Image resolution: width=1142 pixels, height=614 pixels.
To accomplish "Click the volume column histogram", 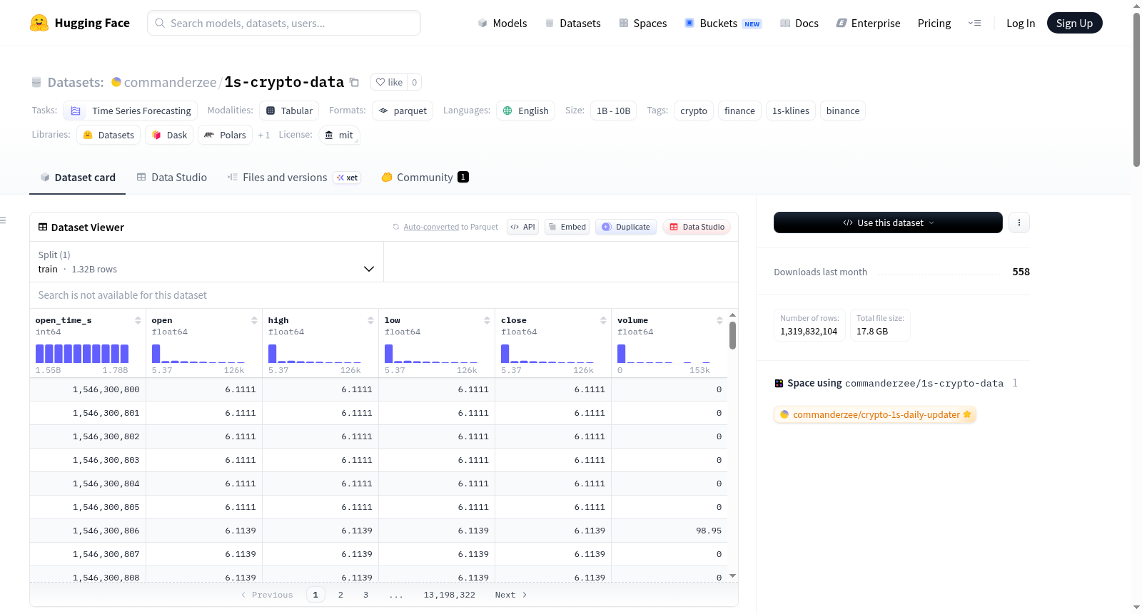I will 664,354.
